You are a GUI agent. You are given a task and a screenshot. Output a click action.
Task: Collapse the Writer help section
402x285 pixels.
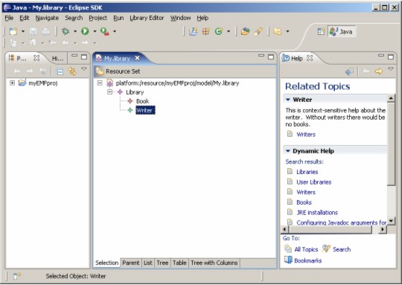click(287, 100)
